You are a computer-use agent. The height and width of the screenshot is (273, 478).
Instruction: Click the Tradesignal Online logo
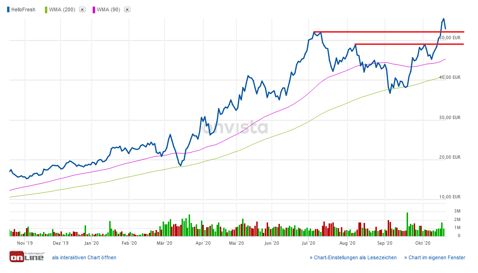tap(27, 257)
